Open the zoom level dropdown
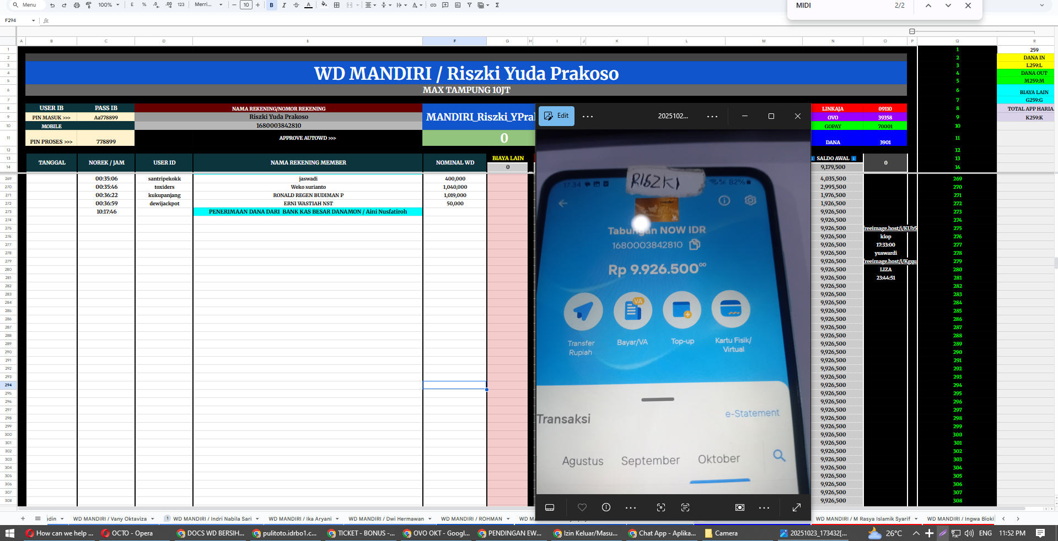The width and height of the screenshot is (1058, 541). tap(109, 5)
